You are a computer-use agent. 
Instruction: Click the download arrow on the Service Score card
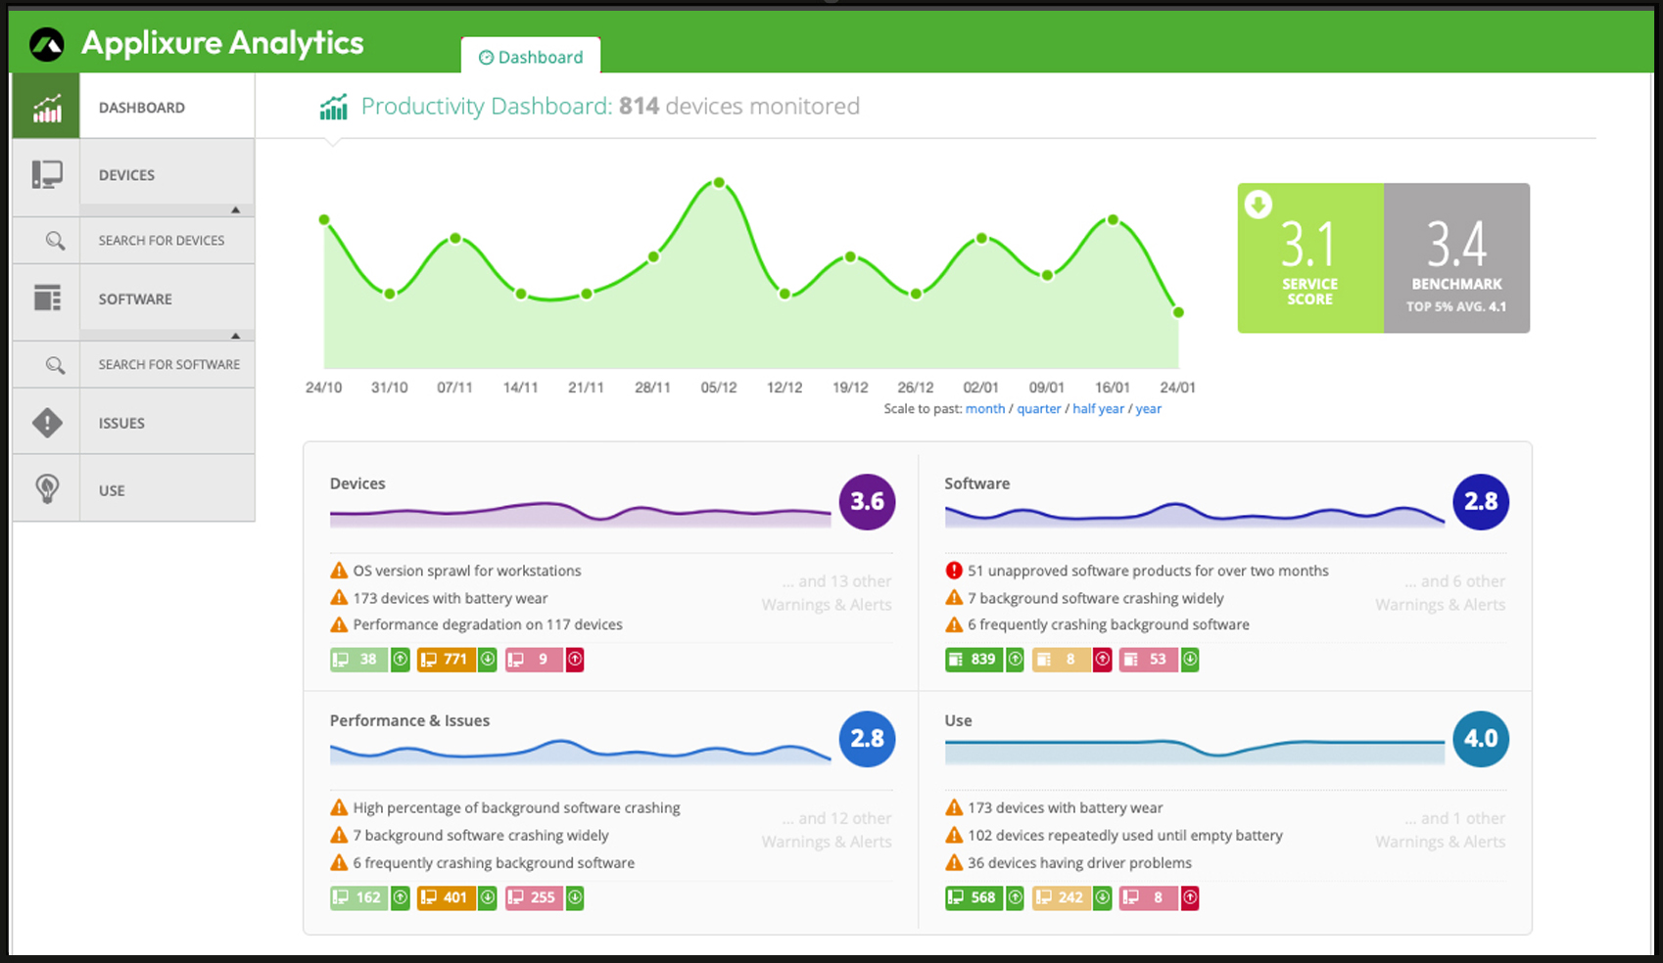click(x=1258, y=206)
